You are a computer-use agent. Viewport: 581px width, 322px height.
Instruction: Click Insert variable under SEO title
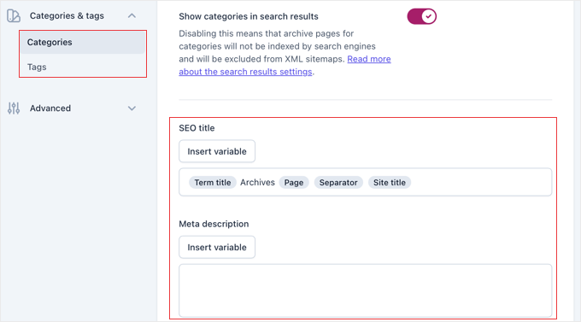click(x=217, y=151)
